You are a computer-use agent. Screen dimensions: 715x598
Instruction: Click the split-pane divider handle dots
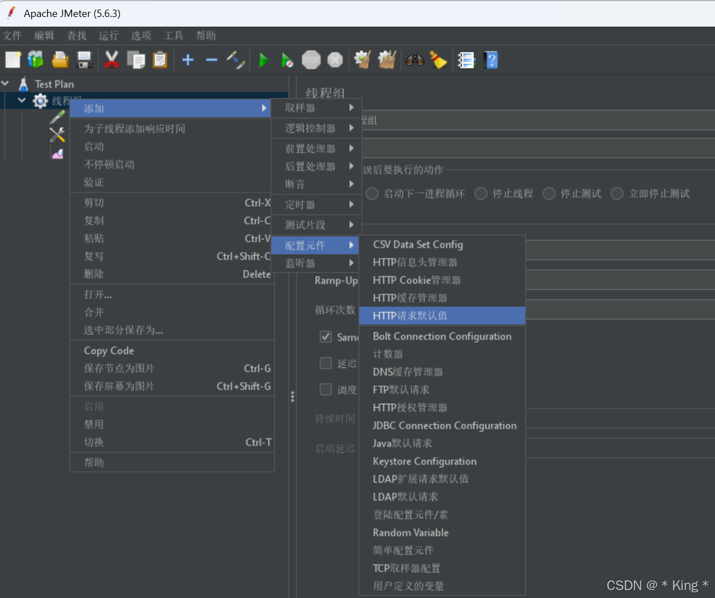(293, 396)
